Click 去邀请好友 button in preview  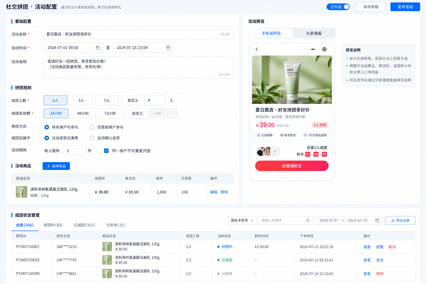tap(292, 166)
